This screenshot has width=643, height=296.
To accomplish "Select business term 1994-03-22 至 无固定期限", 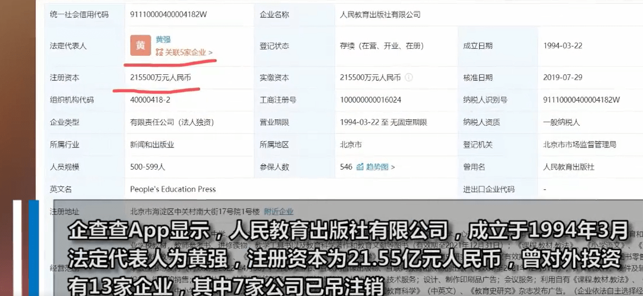I will click(x=384, y=122).
